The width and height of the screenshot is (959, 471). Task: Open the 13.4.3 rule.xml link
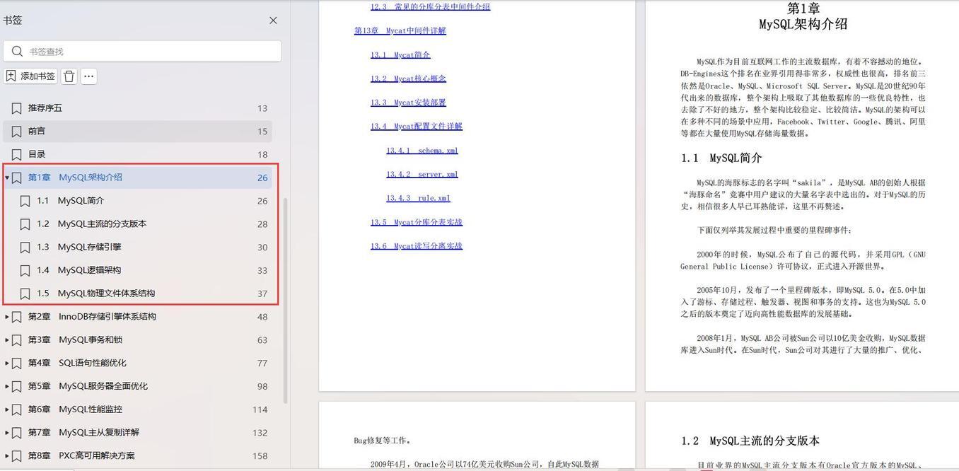pyautogui.click(x=418, y=198)
